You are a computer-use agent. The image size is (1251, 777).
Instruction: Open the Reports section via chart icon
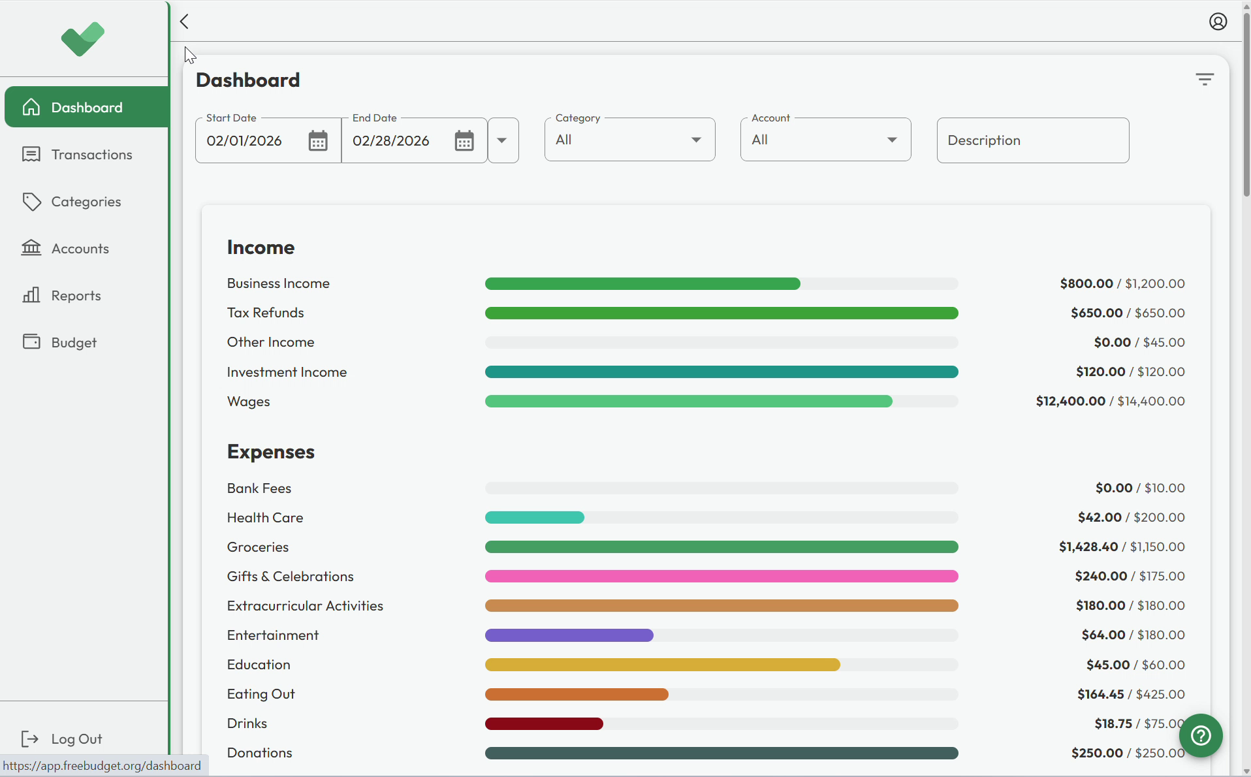31,295
